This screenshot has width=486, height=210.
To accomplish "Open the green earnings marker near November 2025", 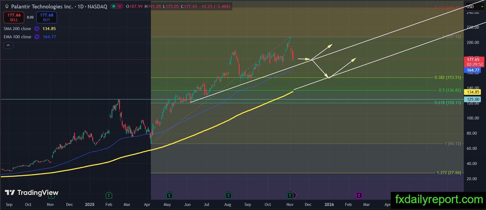I will click(x=290, y=195).
